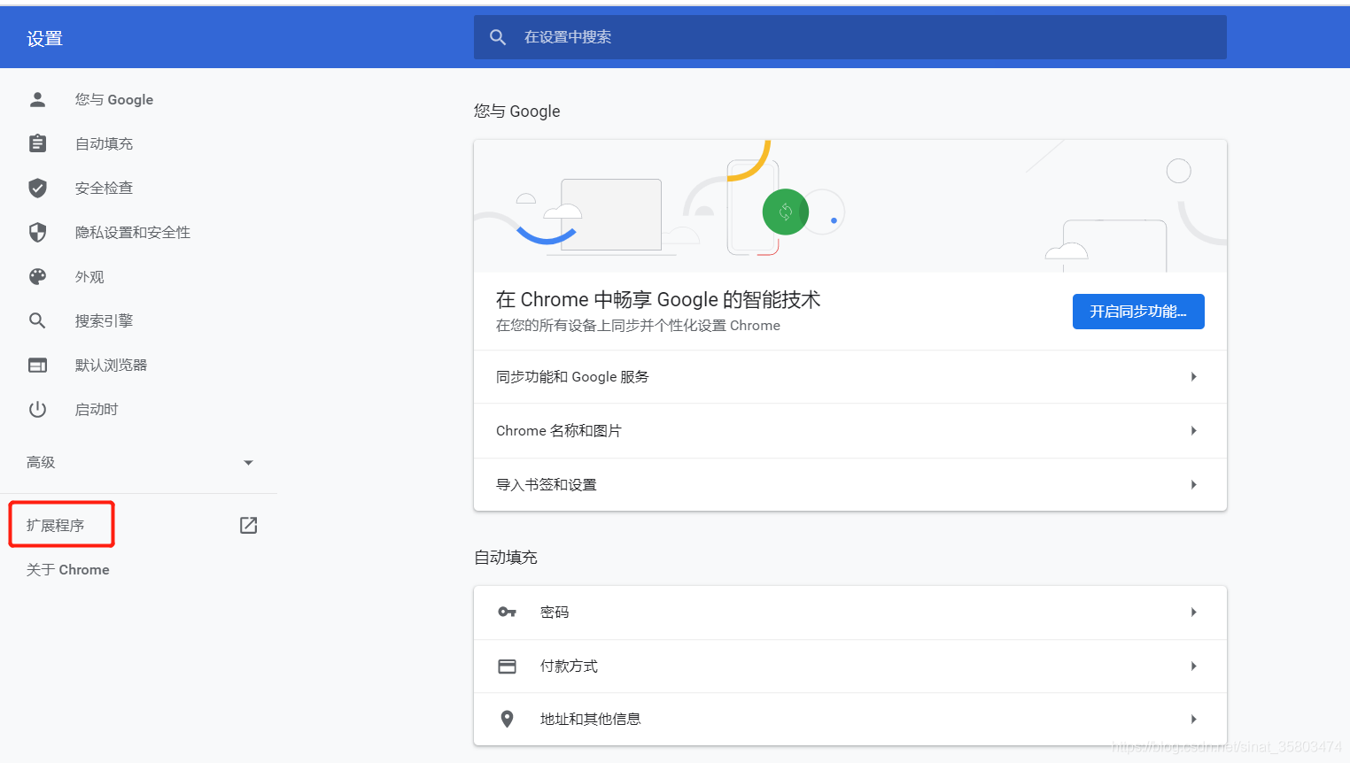Image resolution: width=1350 pixels, height=763 pixels.
Task: Click the green sync circle in the illustration
Action: click(x=786, y=212)
